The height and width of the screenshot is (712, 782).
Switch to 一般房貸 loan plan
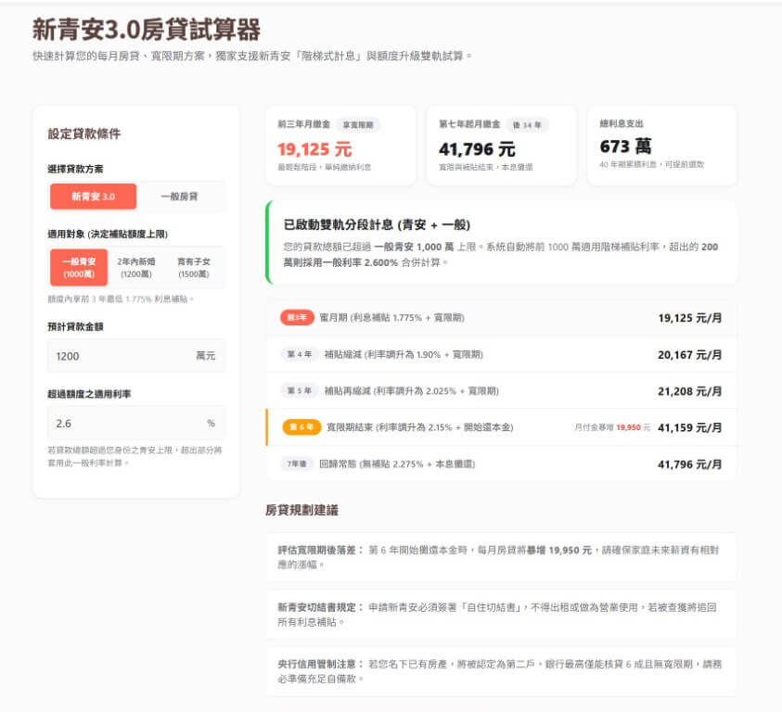(180, 197)
